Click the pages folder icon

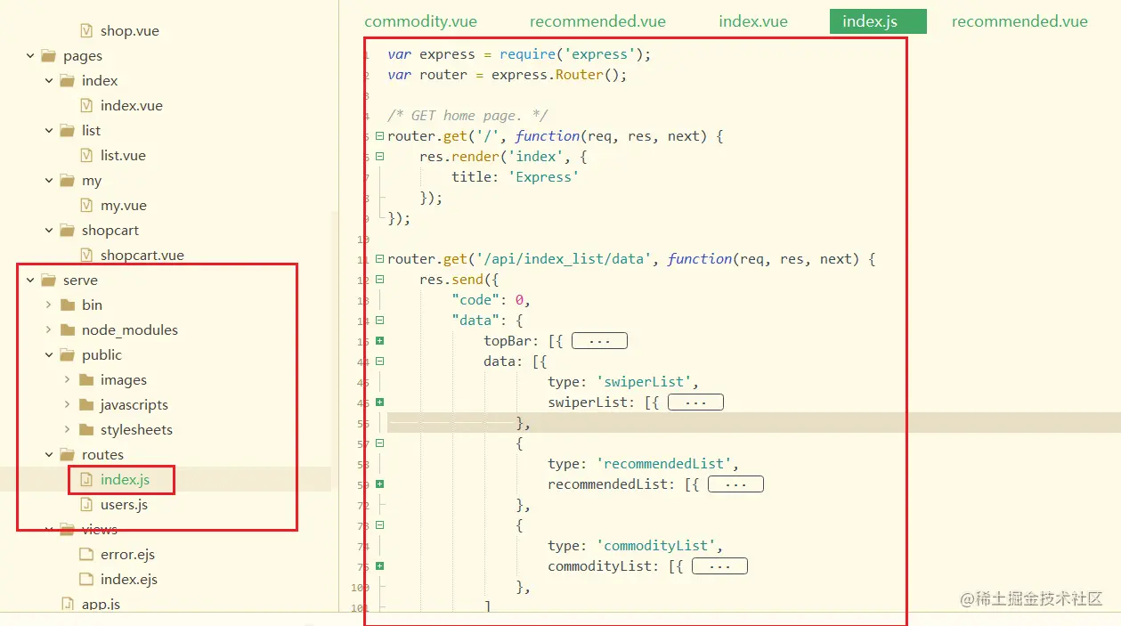click(48, 55)
